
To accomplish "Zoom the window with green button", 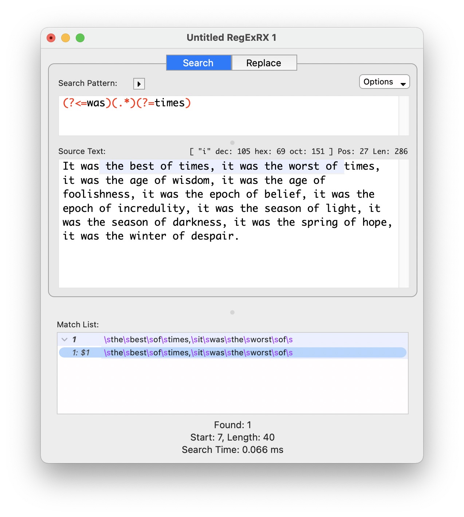I will 80,38.
